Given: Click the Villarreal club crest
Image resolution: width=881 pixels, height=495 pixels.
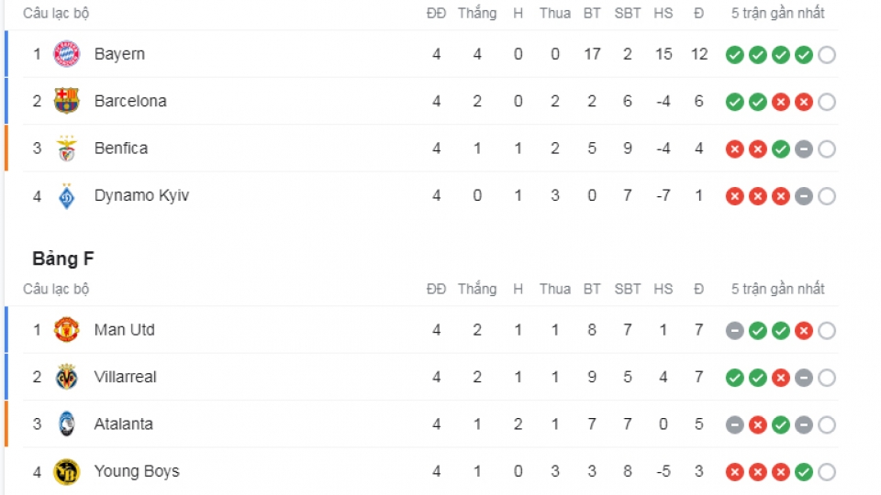Looking at the screenshot, I should point(66,377).
